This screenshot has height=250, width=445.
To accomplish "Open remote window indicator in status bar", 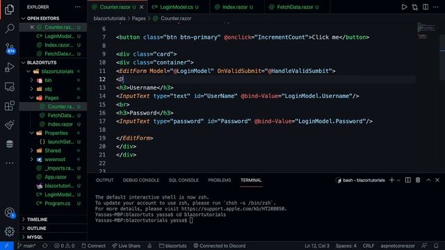I will point(6,246).
